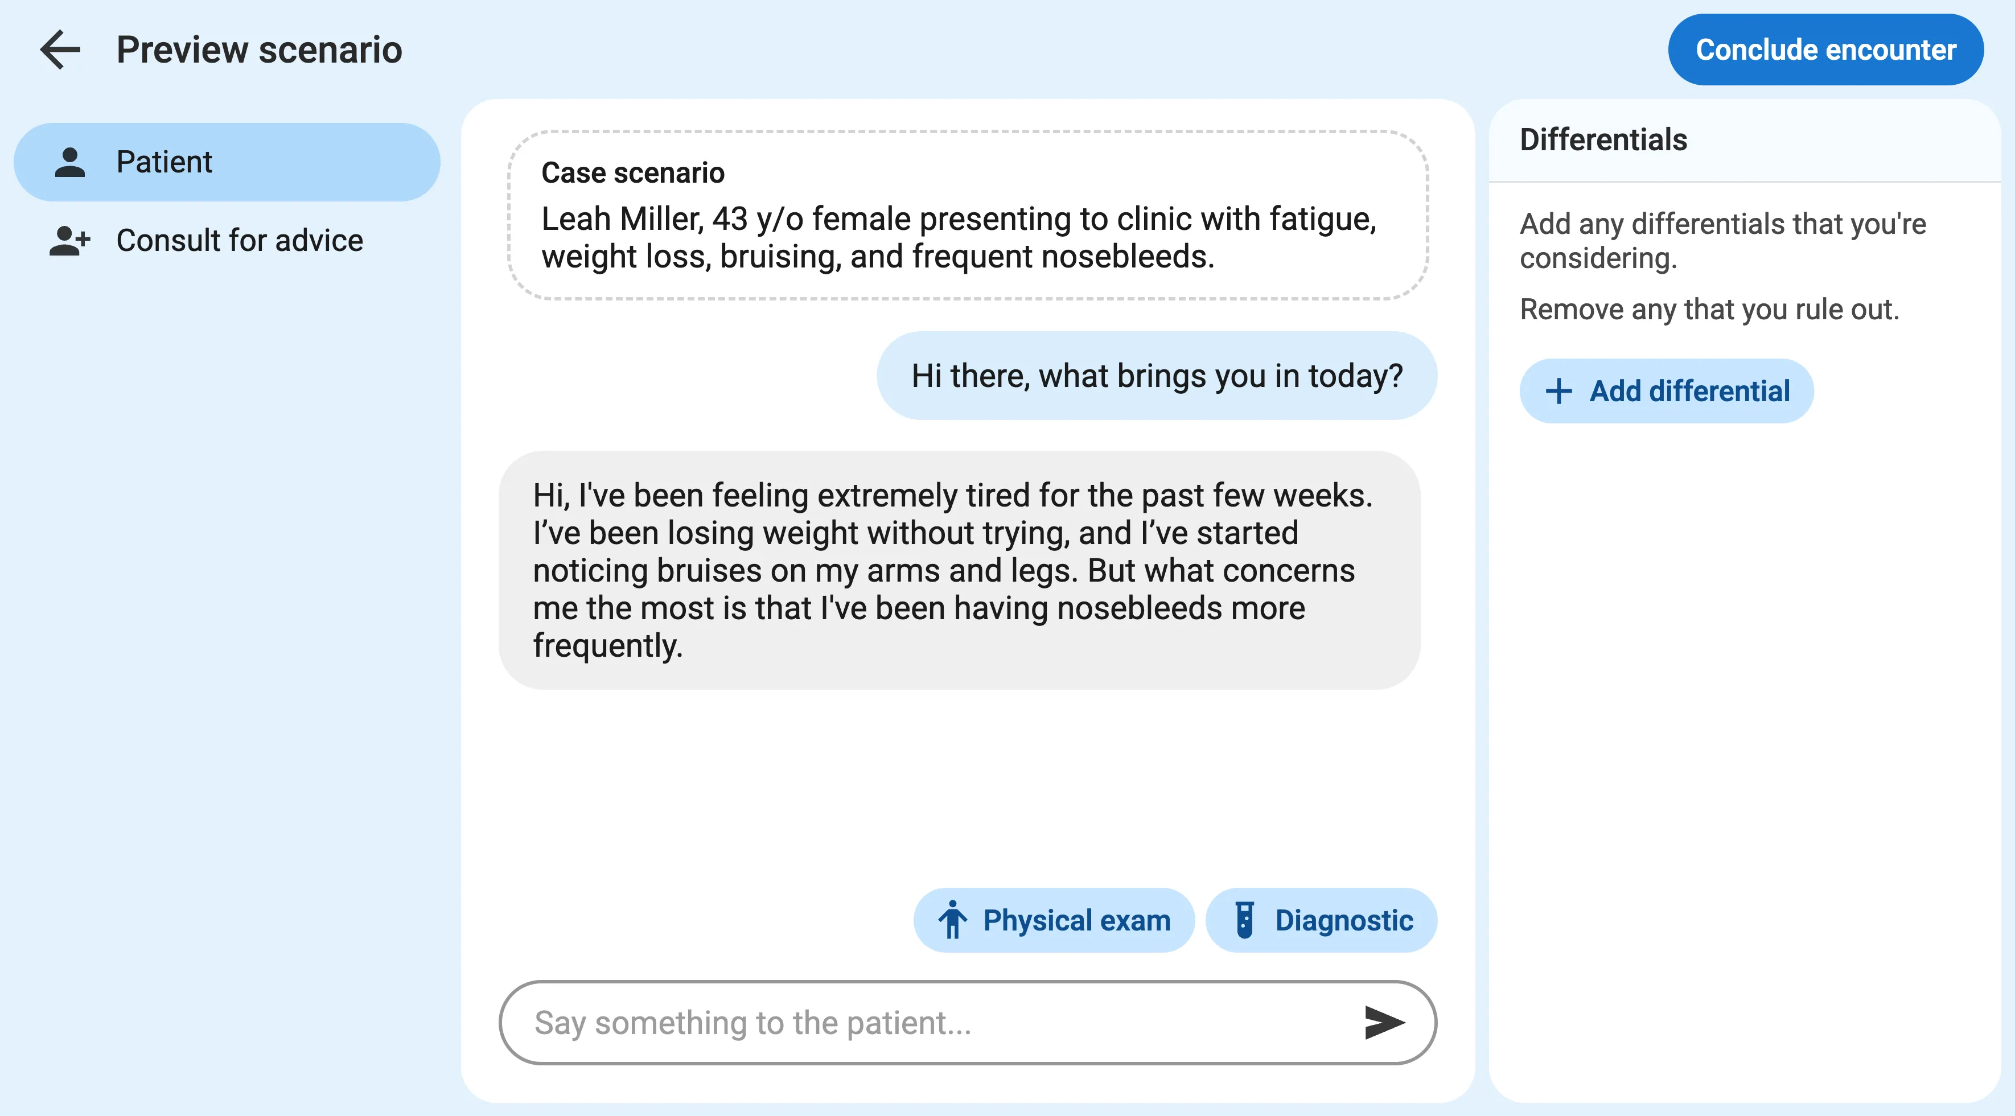The height and width of the screenshot is (1116, 2015).
Task: Click the plus icon beside Add differential
Action: click(x=1558, y=392)
